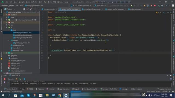Run the app with green play button
Viewport: 175px width, 98px height.
[131, 5]
